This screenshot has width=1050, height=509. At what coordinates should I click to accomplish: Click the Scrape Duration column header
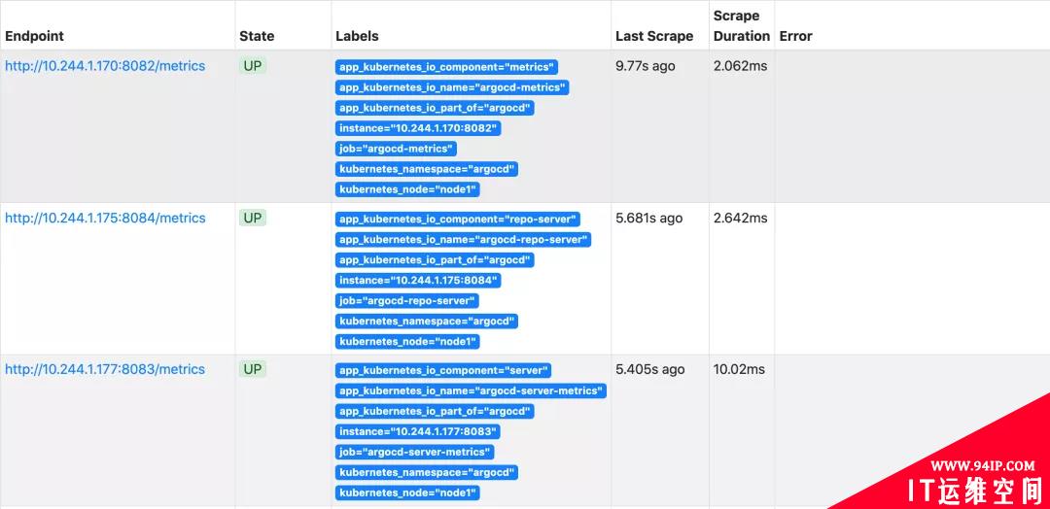point(741,26)
